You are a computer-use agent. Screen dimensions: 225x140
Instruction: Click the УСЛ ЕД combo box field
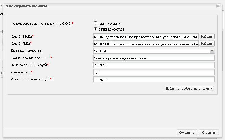152,51
